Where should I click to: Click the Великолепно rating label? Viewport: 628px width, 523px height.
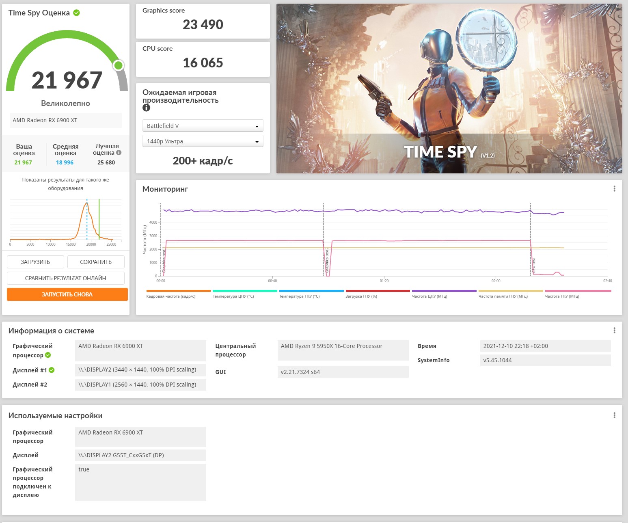tap(65, 103)
